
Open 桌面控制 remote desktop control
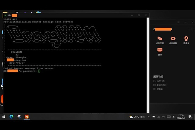coord(160,40)
